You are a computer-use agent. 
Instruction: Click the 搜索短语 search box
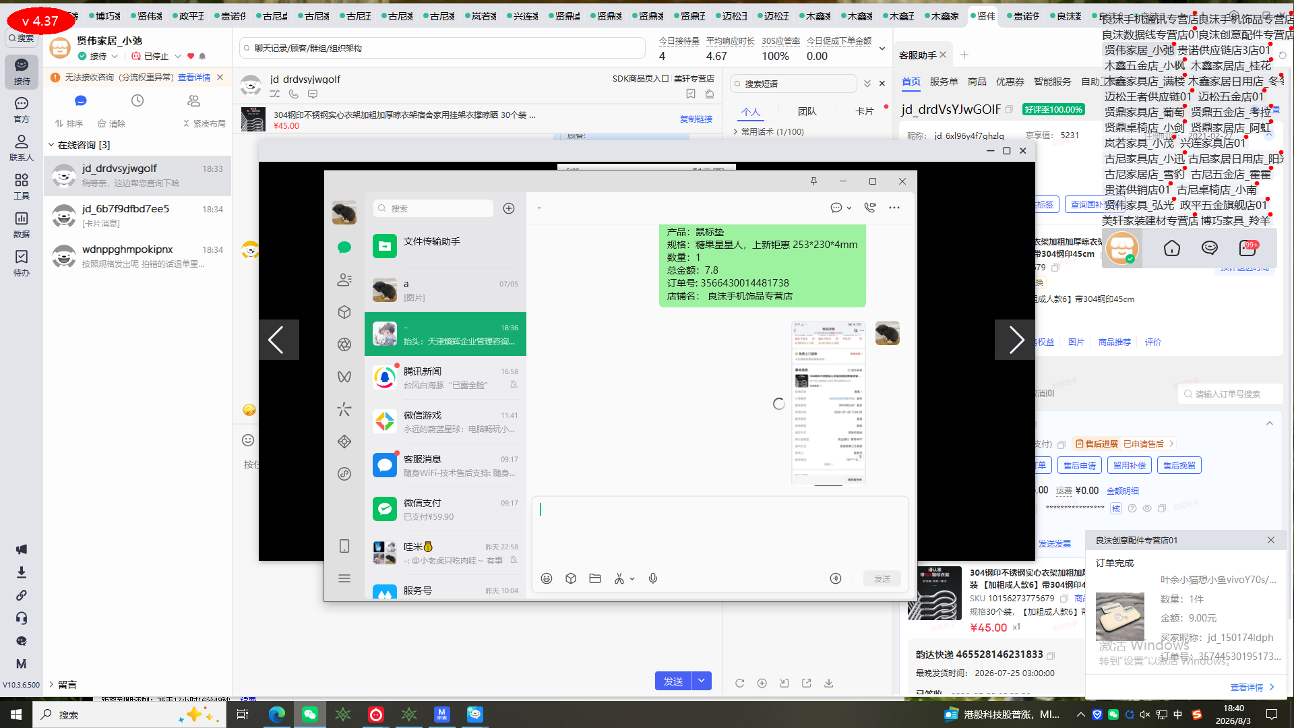point(794,84)
